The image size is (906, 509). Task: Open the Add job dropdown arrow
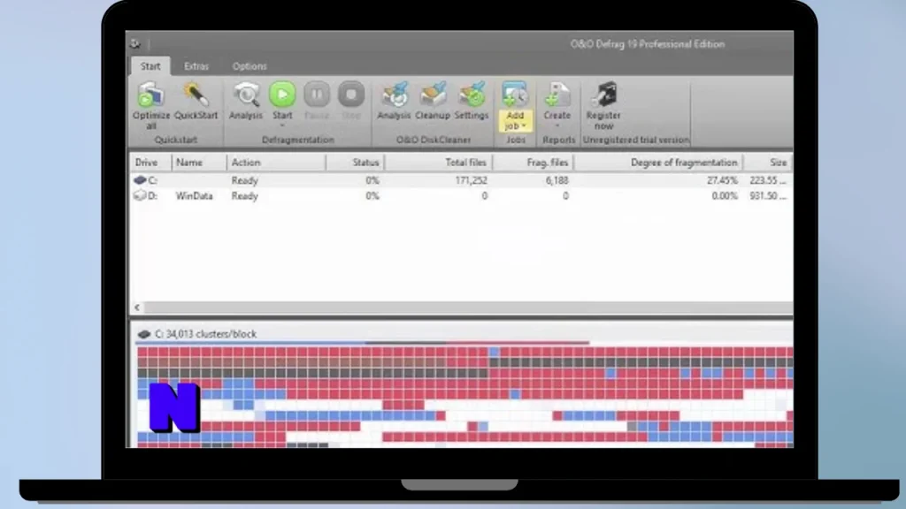click(524, 125)
